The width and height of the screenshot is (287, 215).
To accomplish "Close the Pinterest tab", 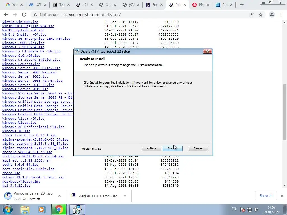I will (x=208, y=5).
